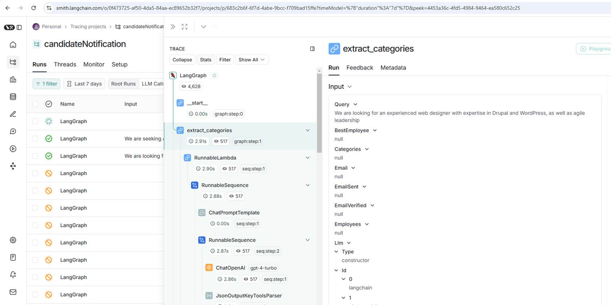This screenshot has width=611, height=305.
Task: Tick checkbox of third errored LangGraph run
Action: tap(35, 208)
